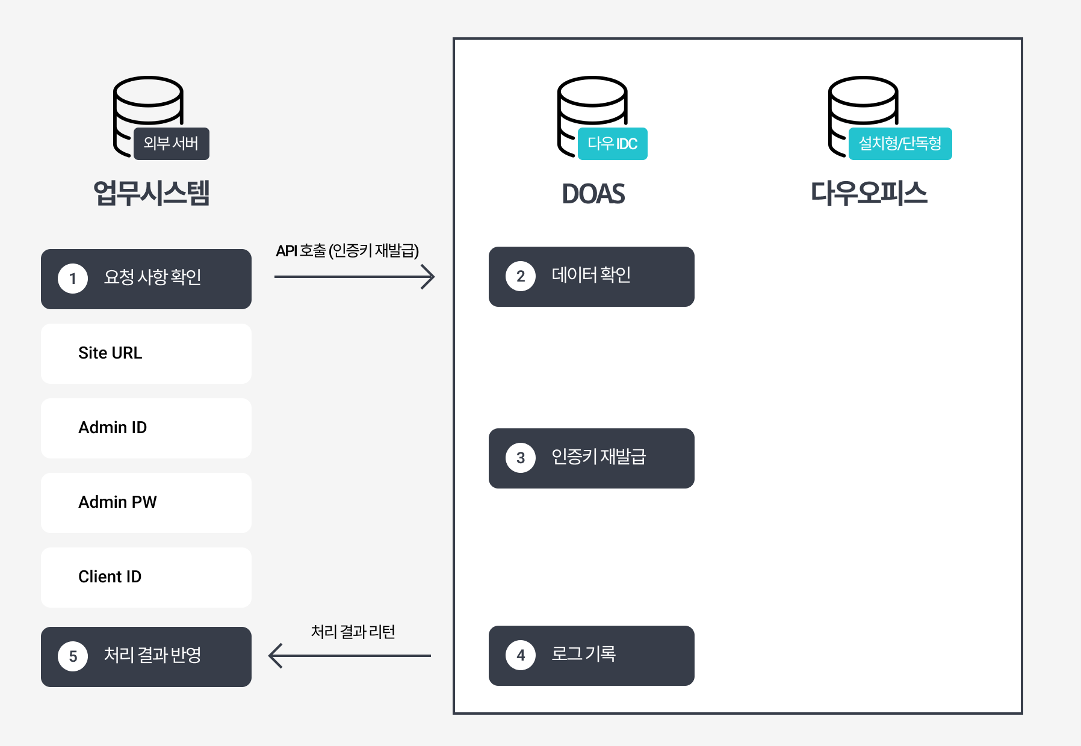Select the 다우 IDC badge

[x=612, y=144]
